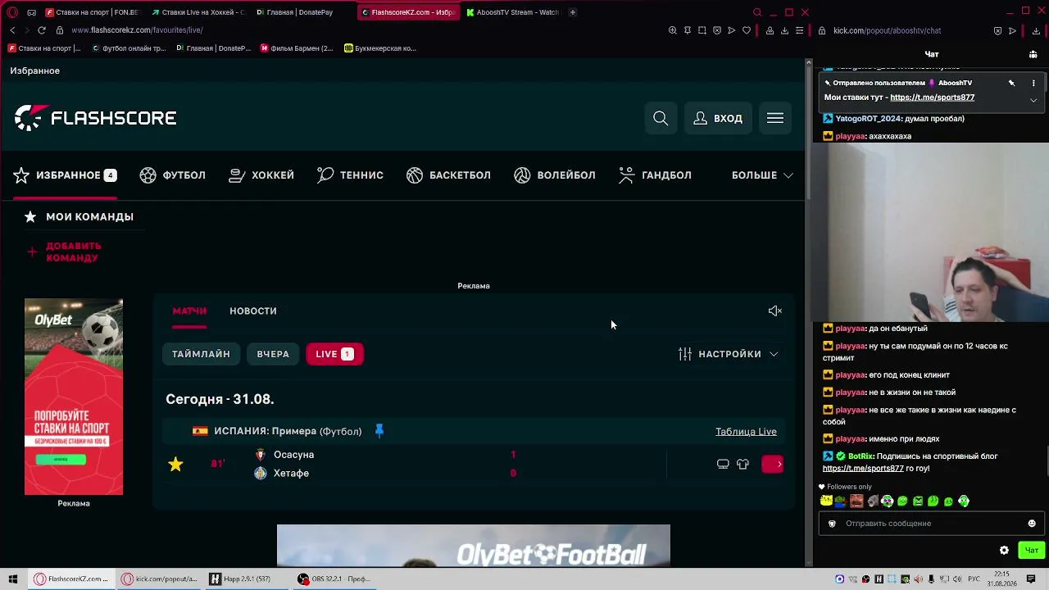Image resolution: width=1049 pixels, height=590 pixels.
Task: Go to the ВОЛЕЙБОЛ section
Action: (555, 175)
